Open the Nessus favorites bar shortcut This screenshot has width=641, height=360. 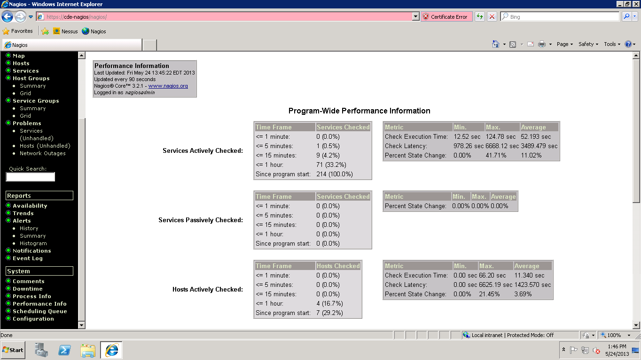tap(65, 31)
